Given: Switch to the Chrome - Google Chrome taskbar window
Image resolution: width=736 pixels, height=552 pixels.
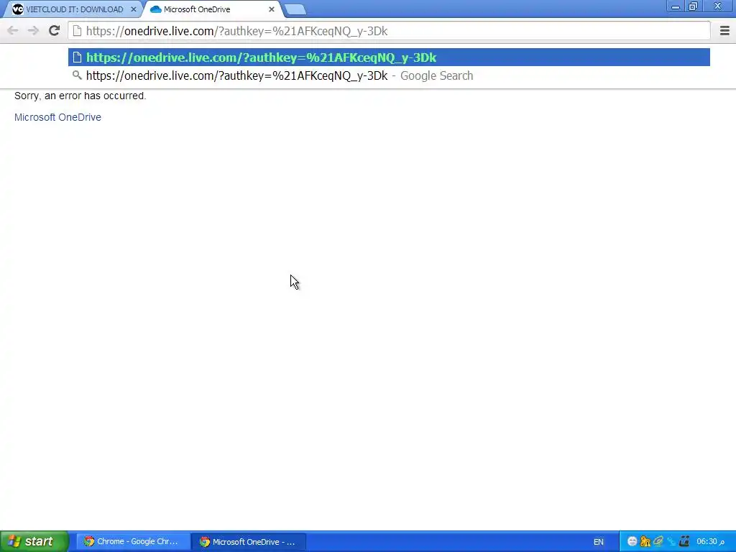Looking at the screenshot, I should click(x=133, y=542).
